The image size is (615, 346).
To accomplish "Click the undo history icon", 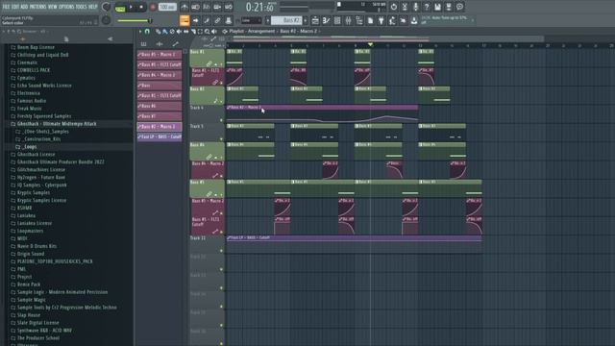I will 393,7.
